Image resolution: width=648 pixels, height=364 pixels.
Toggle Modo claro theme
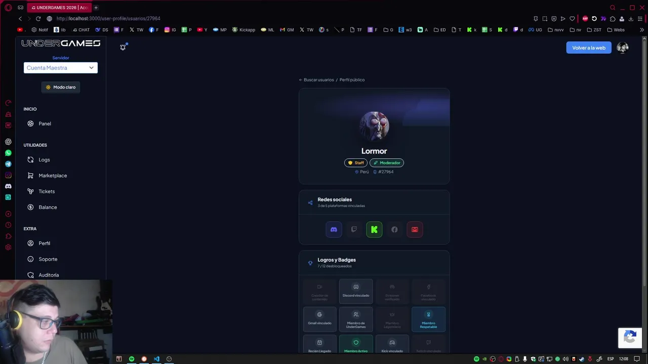coord(61,87)
